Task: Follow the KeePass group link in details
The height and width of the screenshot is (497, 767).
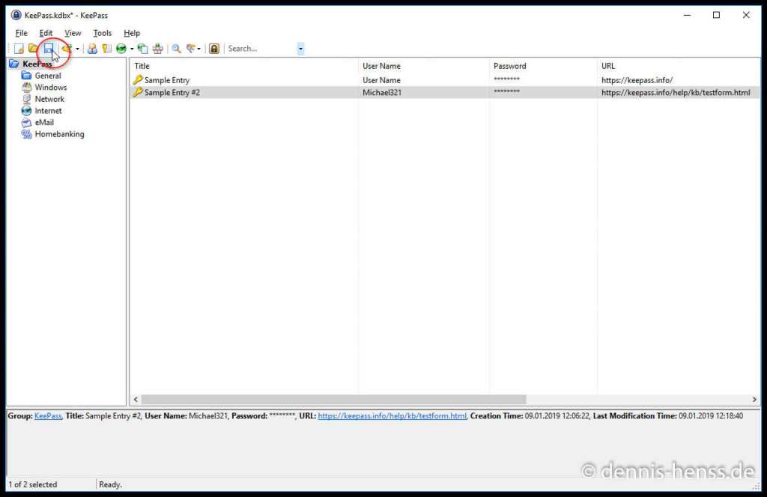Action: point(48,416)
